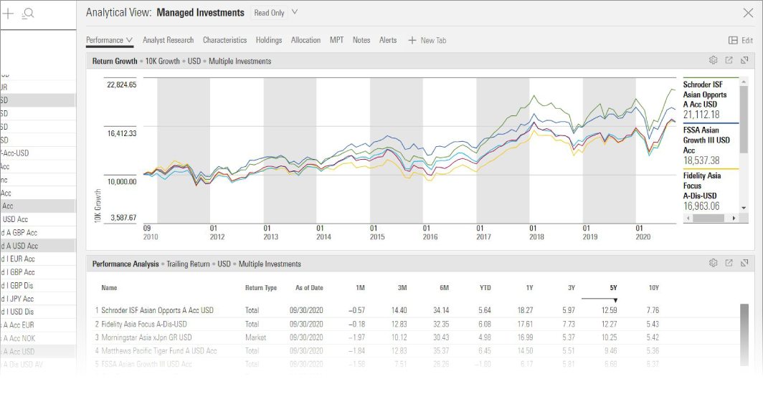Expand the Performance tab dropdown chevron
The image size is (763, 394).
pos(129,41)
